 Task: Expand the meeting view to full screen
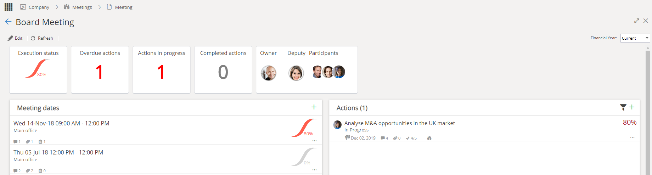tap(637, 21)
